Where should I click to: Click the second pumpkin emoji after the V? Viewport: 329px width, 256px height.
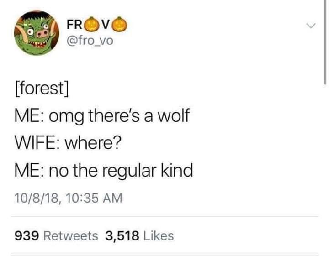(120, 24)
